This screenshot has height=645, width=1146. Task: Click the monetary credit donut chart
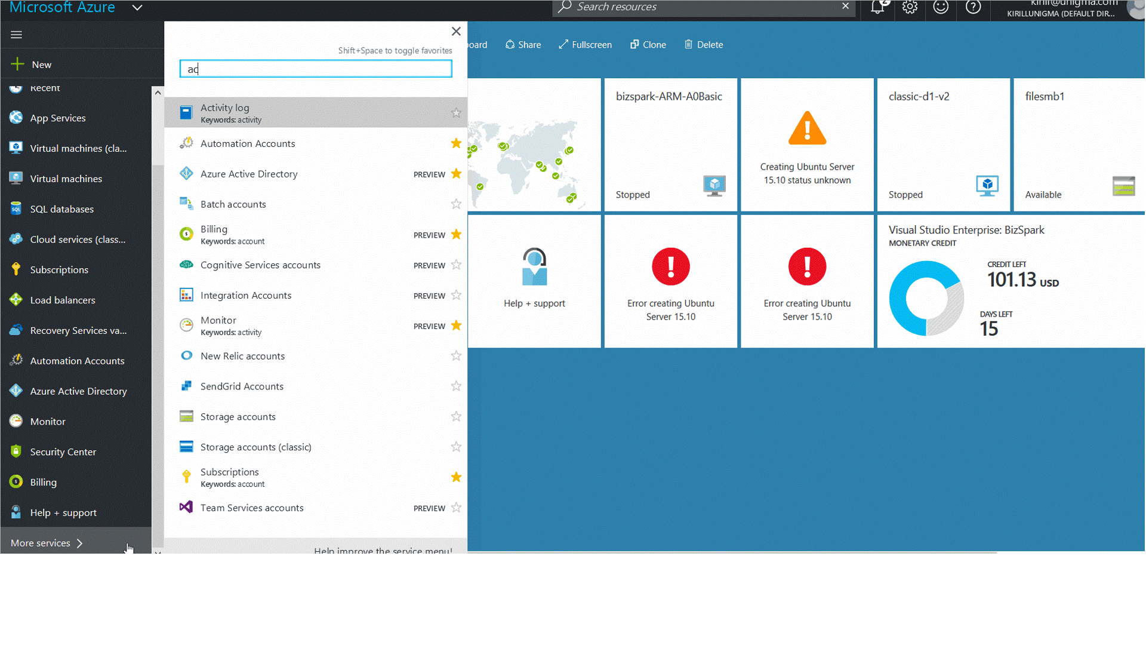click(x=926, y=298)
